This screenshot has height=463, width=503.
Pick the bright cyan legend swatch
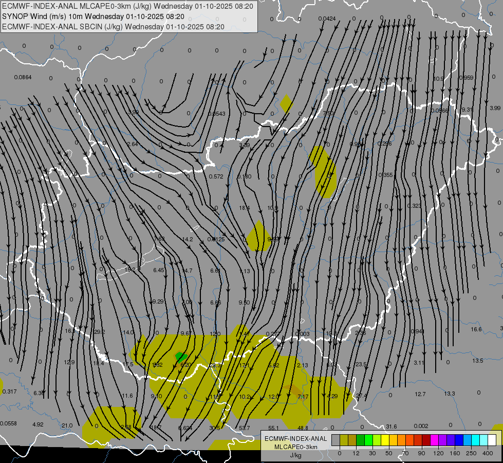pyautogui.click(x=475, y=440)
